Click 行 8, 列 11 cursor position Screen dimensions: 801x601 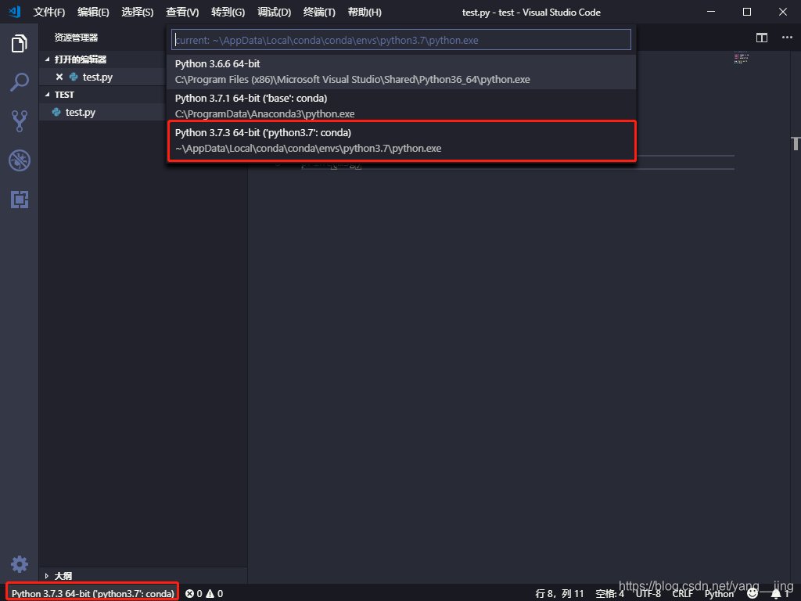[x=559, y=593]
